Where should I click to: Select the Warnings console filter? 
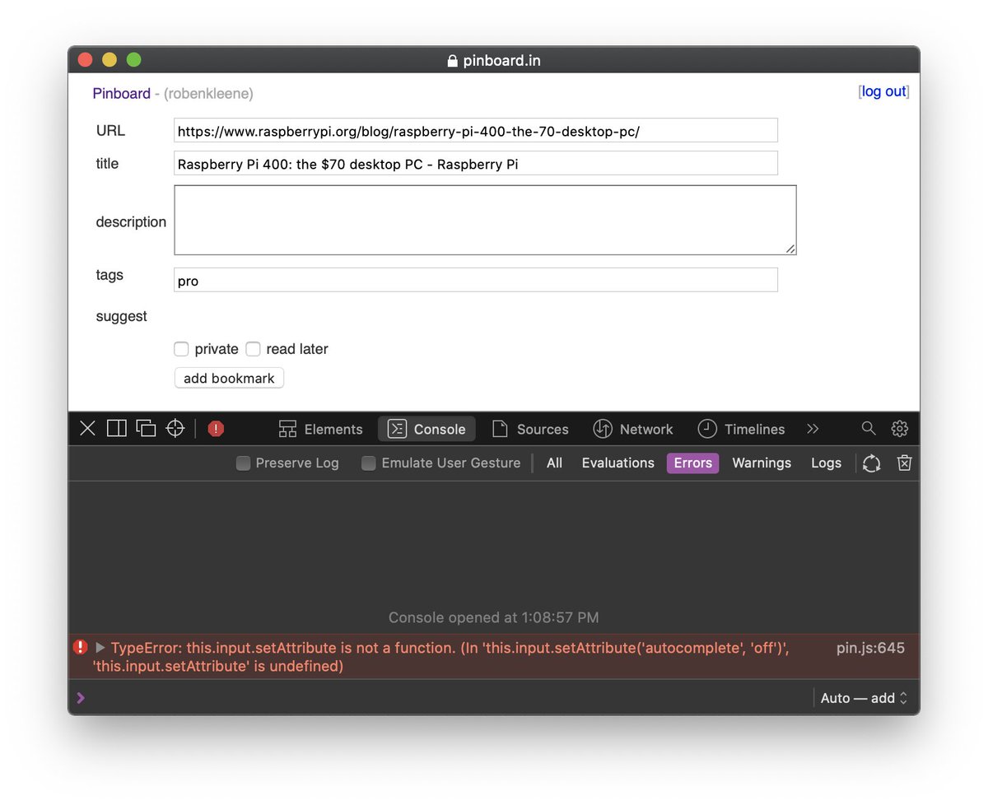tap(762, 463)
